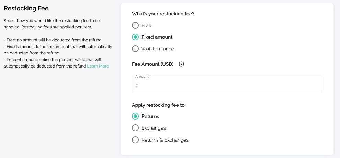Click the "Apply restocking fee to:" label
This screenshot has height=158, width=340.
(159, 105)
